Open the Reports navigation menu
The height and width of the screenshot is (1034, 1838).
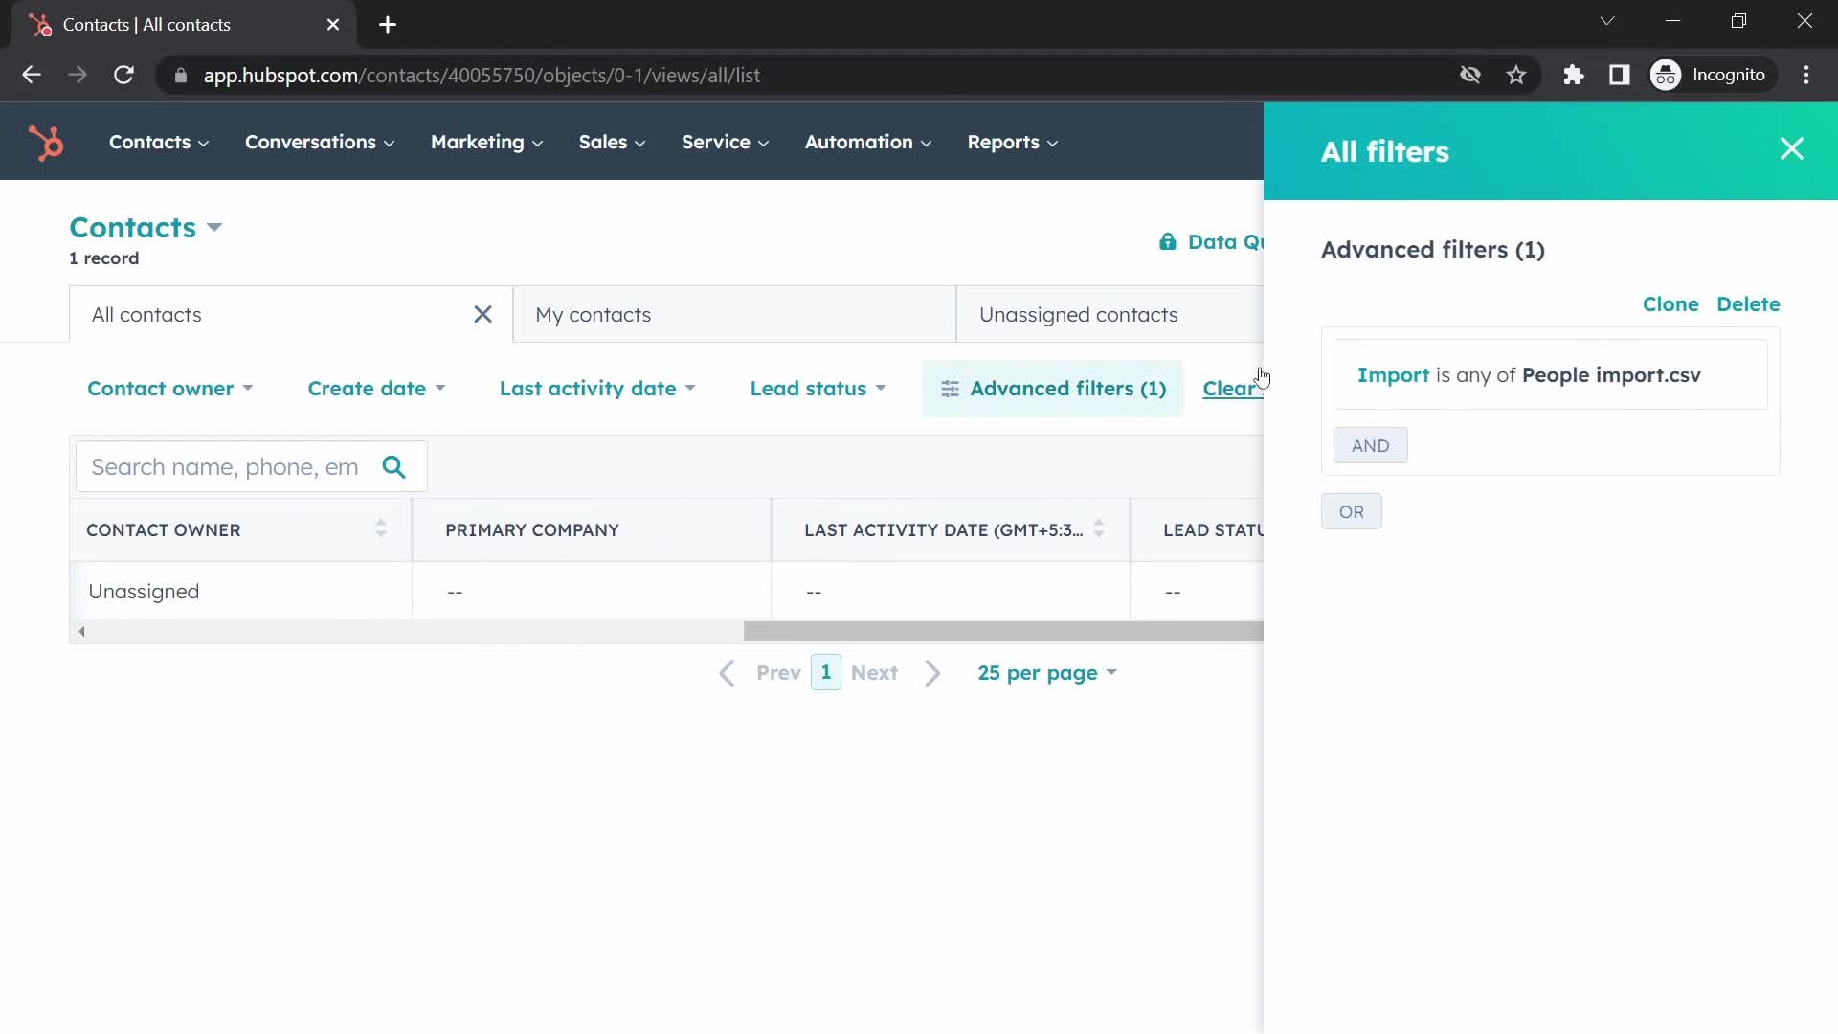pos(1012,143)
